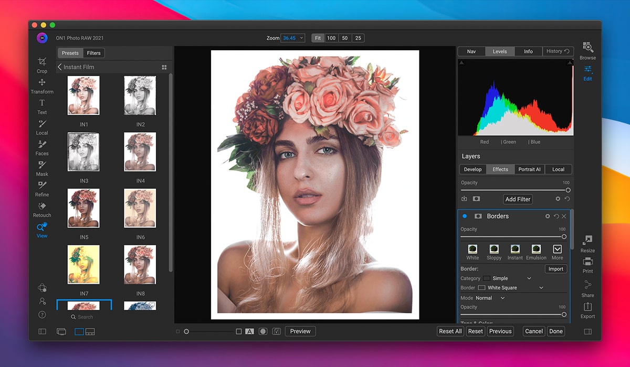Switch presets to grid view icon

coord(164,67)
